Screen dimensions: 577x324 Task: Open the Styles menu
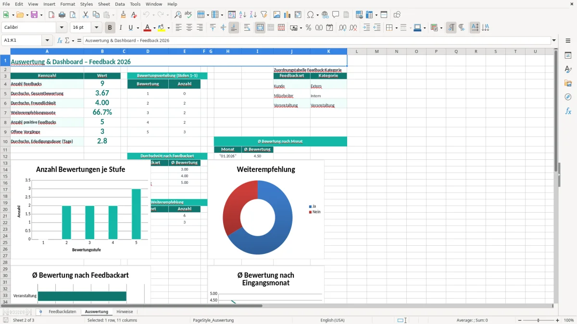[x=87, y=4]
